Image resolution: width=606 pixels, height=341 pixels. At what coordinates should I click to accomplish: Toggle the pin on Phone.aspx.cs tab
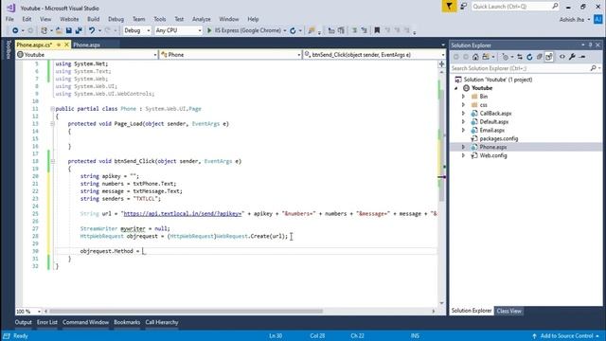[x=59, y=45]
